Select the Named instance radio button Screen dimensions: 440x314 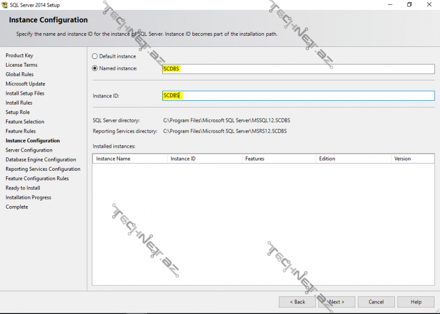[x=95, y=68]
